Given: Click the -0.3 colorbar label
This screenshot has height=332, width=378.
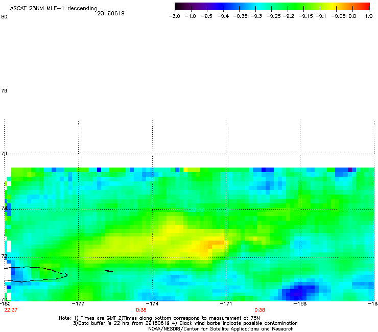Looking at the screenshot, I should 256,16.
